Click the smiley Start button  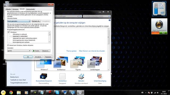[3, 93]
